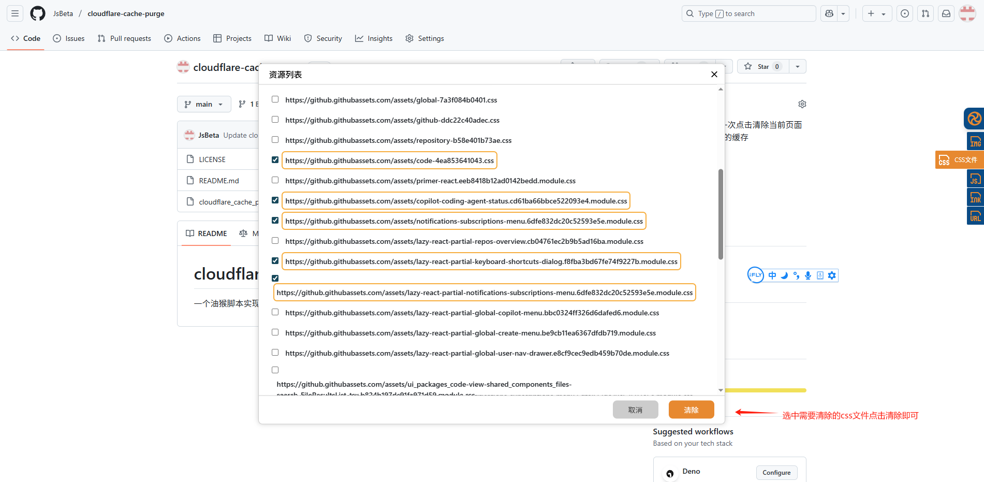Go to GitHub home via Octocat logo
Viewport: 984px width, 482px height.
pos(38,13)
